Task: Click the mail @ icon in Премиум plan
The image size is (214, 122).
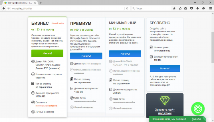Action: tap(72, 98)
